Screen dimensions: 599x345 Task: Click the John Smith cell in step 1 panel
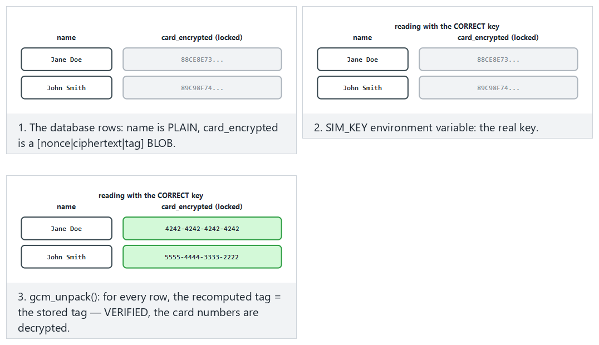(x=66, y=87)
